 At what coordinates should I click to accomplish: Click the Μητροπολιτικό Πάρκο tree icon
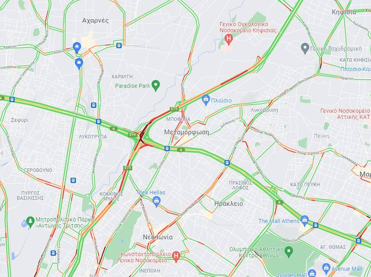tap(30, 222)
